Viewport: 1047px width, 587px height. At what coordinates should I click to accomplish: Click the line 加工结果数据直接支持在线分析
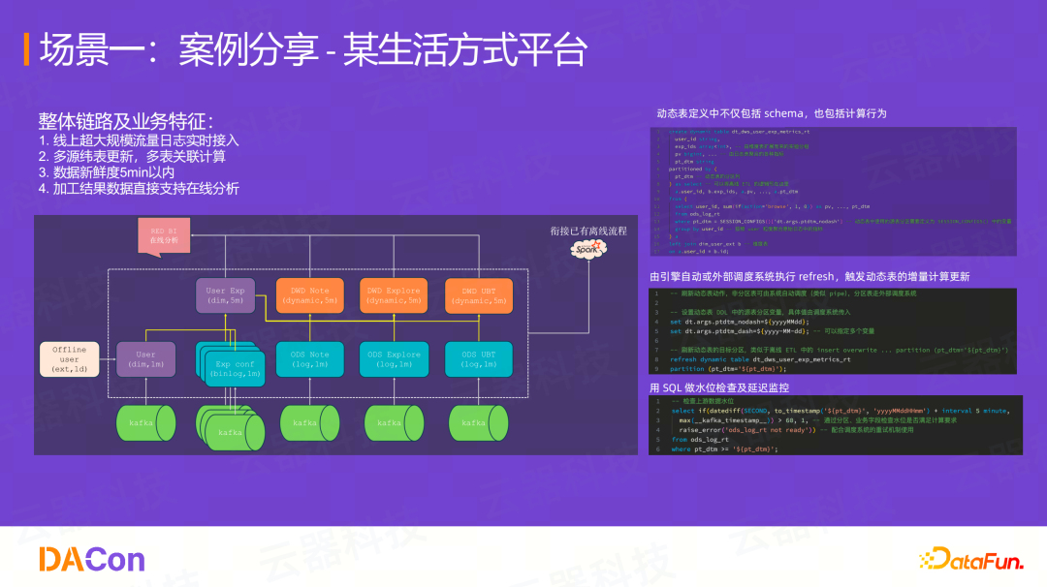[x=139, y=189]
